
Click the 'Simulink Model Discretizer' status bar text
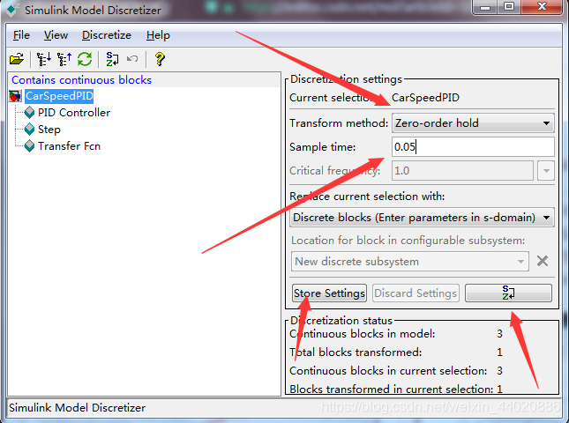pyautogui.click(x=78, y=408)
